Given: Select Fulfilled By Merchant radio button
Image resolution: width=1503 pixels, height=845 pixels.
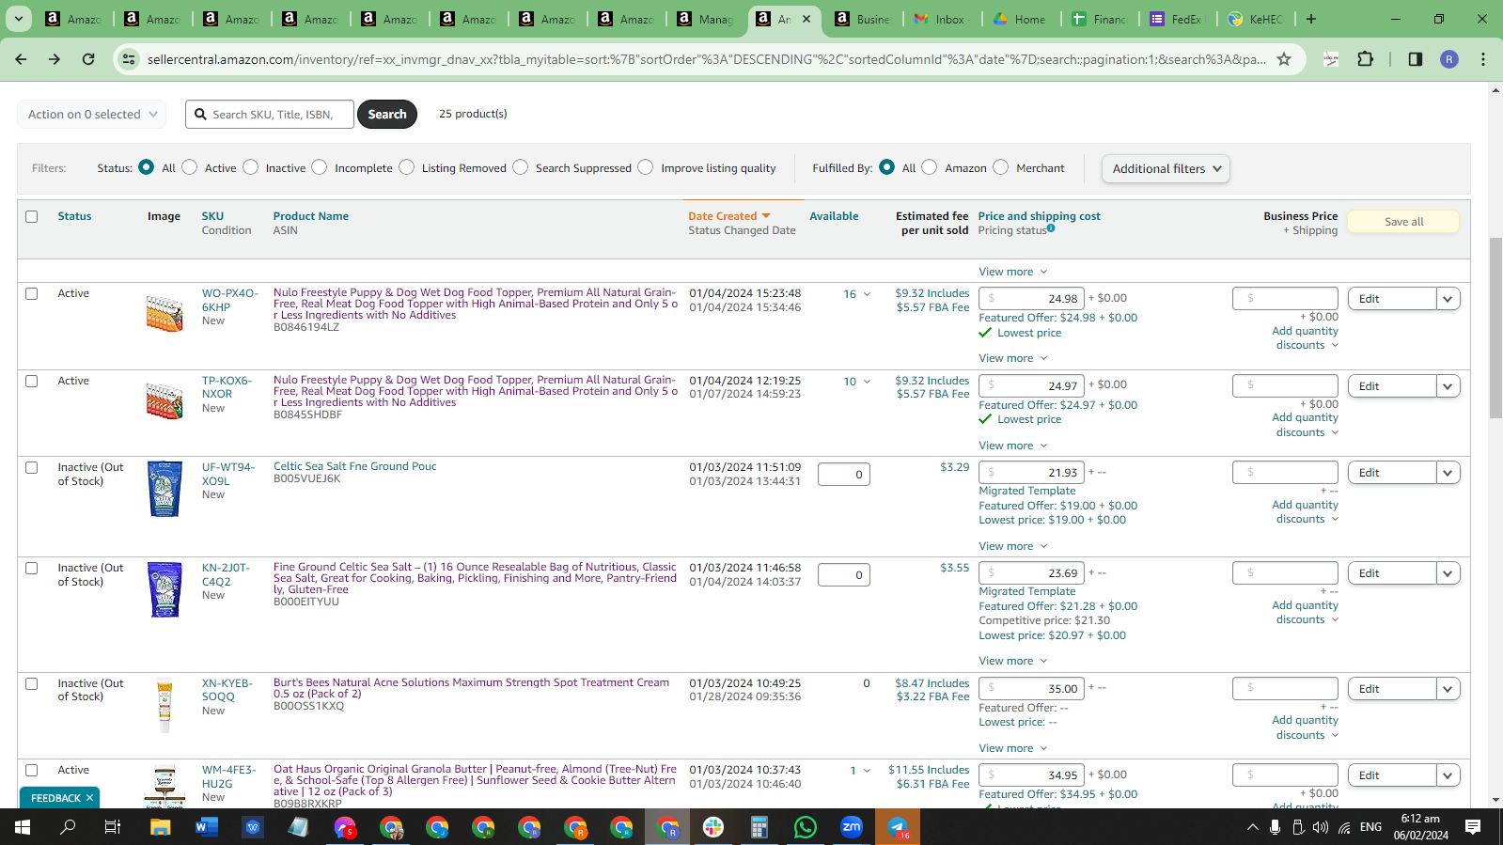Looking at the screenshot, I should pos(1001,167).
